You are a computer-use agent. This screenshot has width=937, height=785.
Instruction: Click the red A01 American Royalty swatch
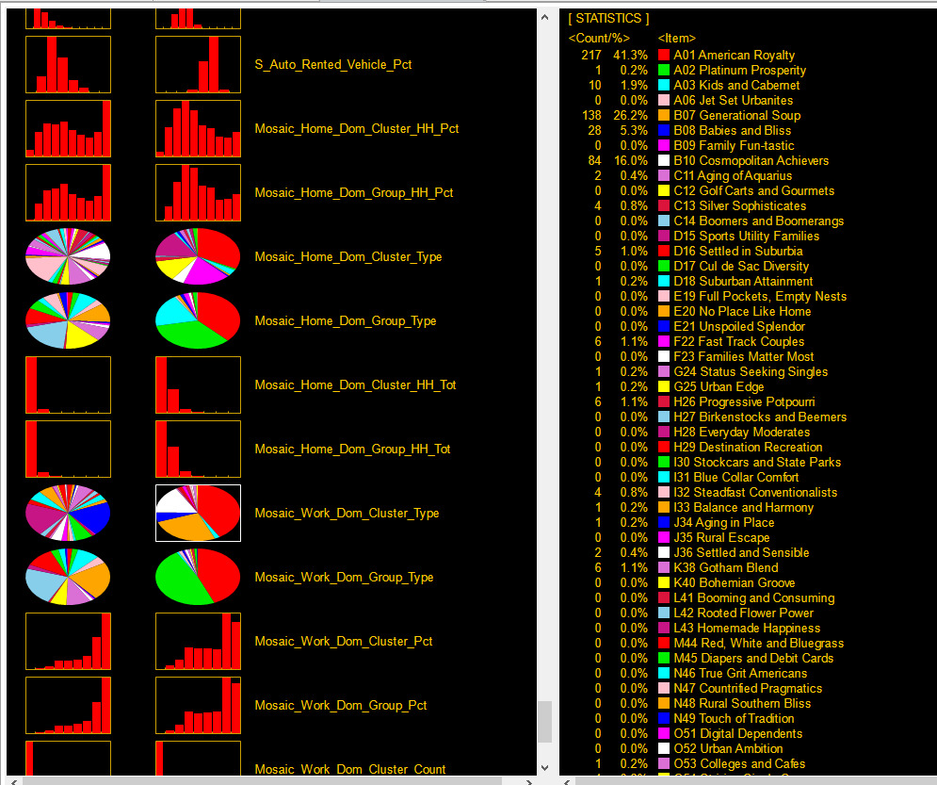(663, 55)
